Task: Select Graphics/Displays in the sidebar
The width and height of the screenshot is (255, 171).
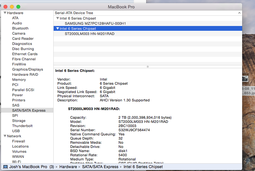Action: [x=28, y=69]
